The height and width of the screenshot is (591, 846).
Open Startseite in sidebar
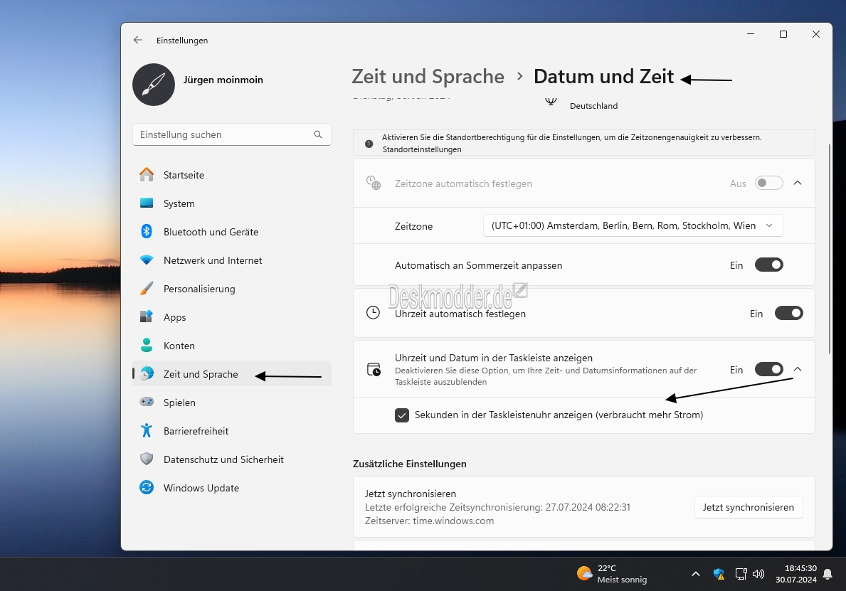[232, 175]
